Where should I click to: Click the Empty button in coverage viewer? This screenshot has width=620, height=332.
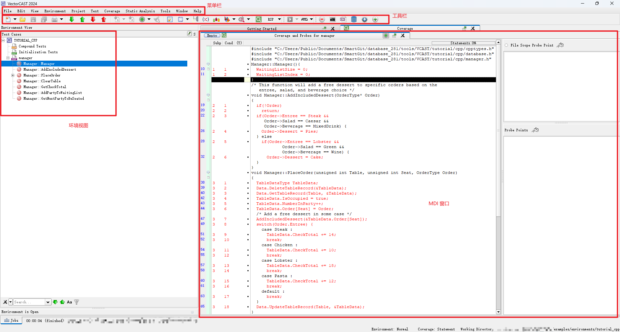coord(212,35)
